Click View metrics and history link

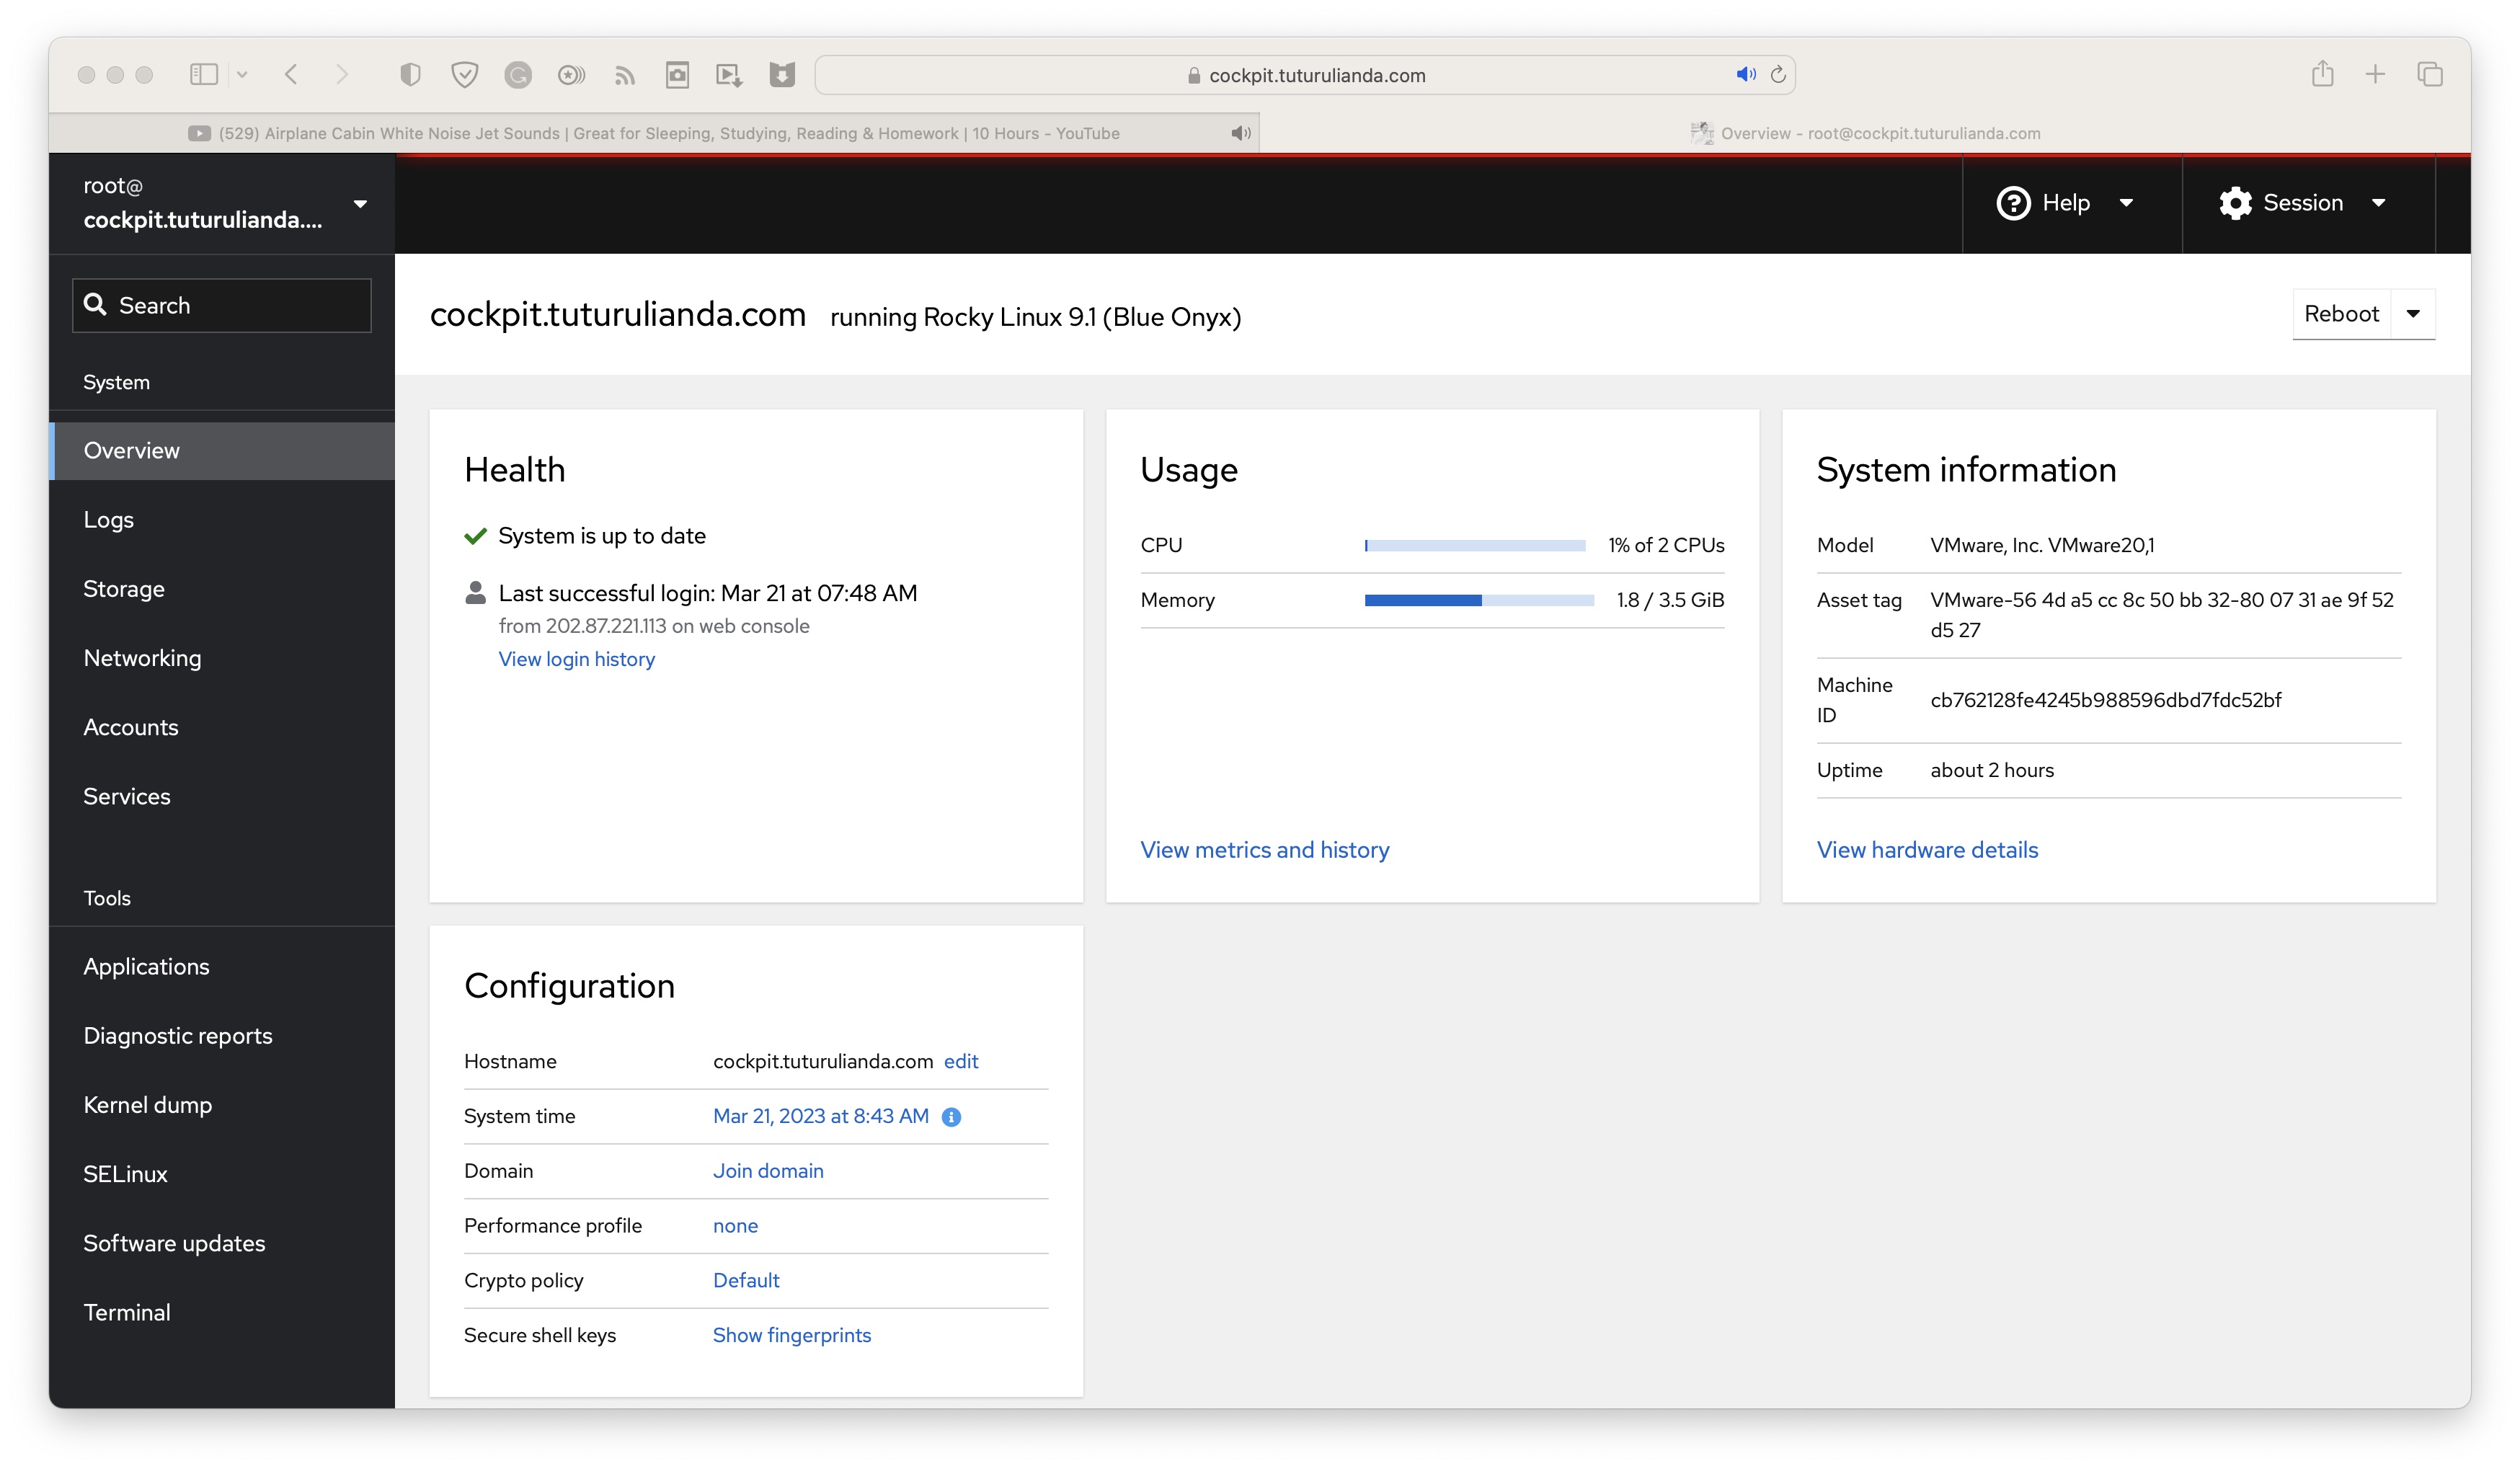click(x=1264, y=848)
